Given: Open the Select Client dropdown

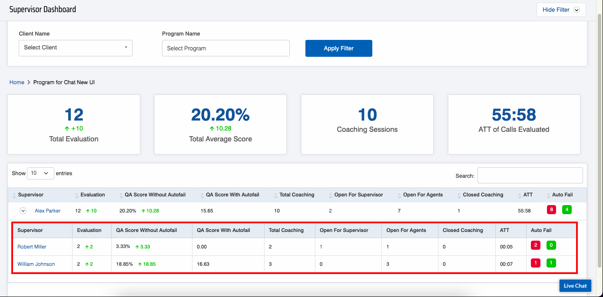Looking at the screenshot, I should [x=76, y=48].
